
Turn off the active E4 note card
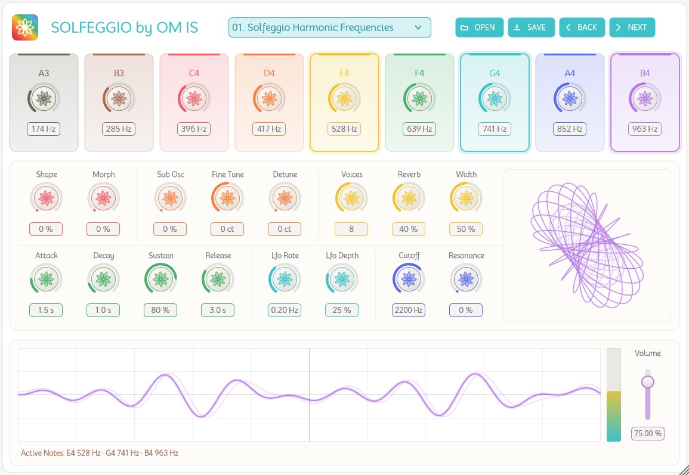tap(345, 103)
